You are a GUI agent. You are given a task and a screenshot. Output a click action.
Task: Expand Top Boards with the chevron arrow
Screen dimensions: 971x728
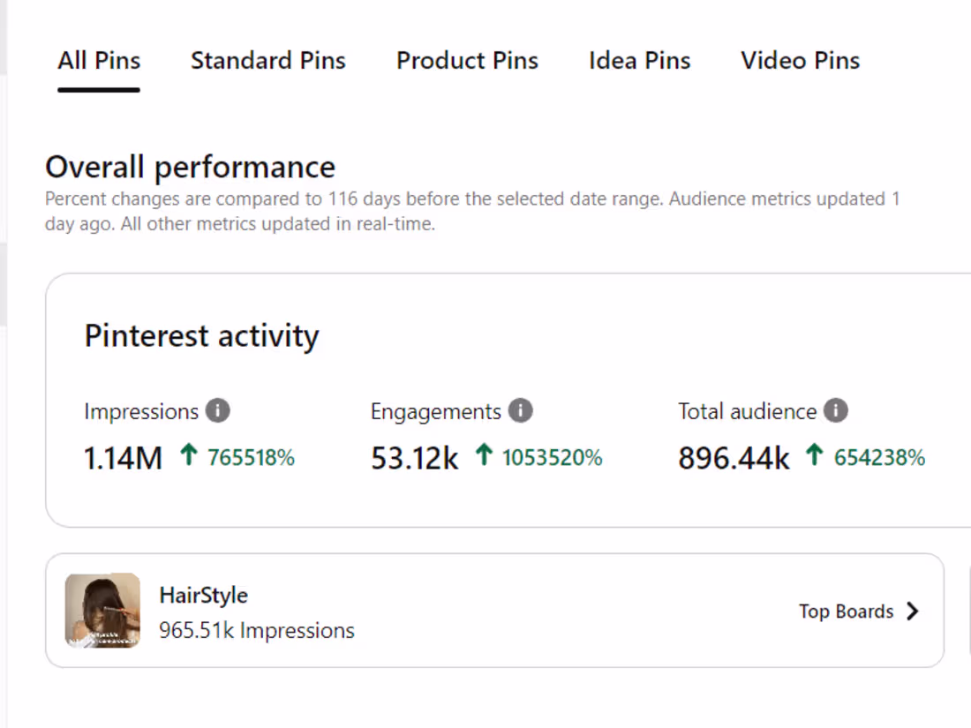(913, 612)
